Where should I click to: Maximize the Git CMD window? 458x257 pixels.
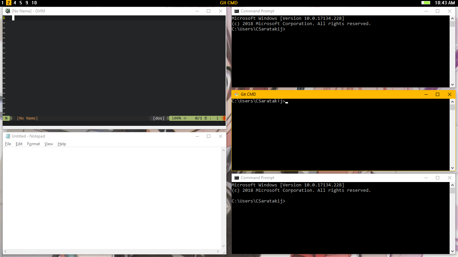[438, 94]
